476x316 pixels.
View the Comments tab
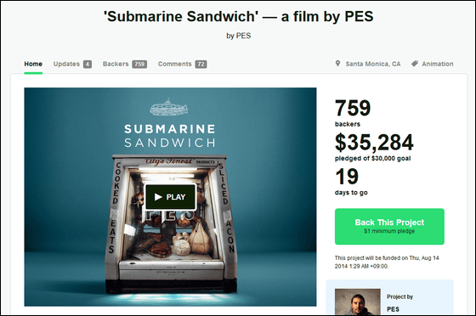[x=175, y=64]
